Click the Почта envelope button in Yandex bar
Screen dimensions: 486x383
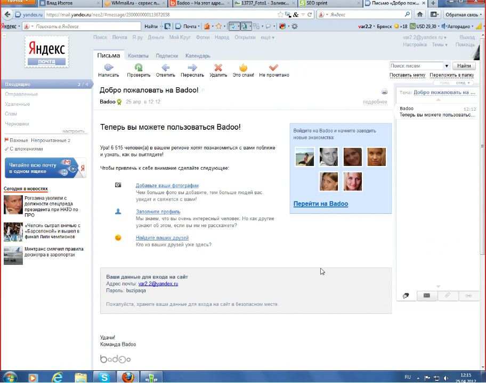click(x=188, y=26)
